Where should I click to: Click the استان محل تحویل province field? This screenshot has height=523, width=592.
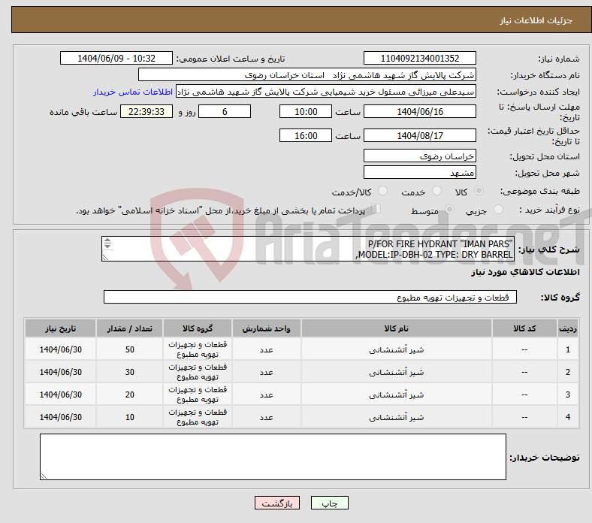(419, 156)
